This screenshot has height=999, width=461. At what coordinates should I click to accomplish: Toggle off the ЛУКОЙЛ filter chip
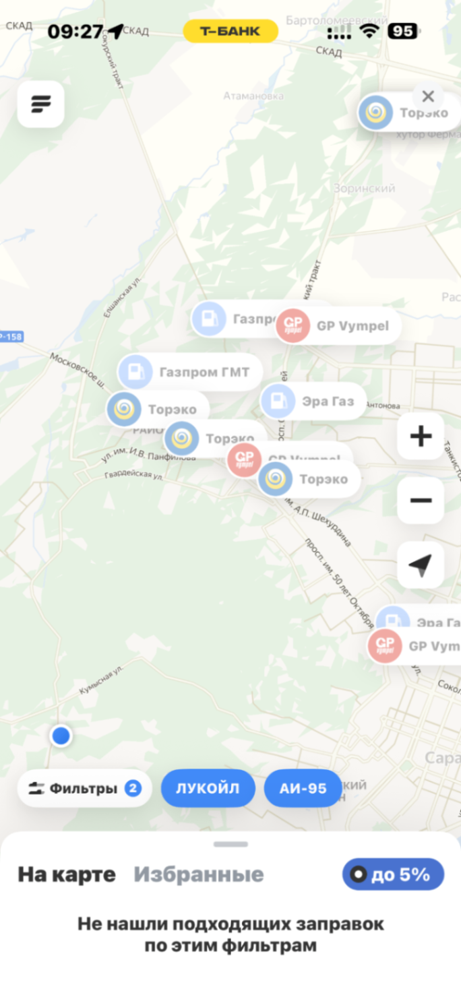click(208, 788)
